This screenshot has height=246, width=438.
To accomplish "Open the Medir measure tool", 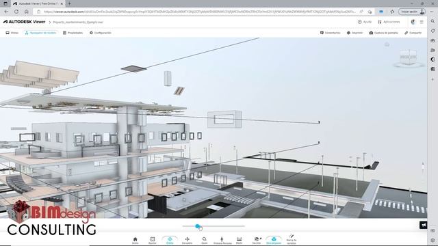I will [x=239, y=241].
